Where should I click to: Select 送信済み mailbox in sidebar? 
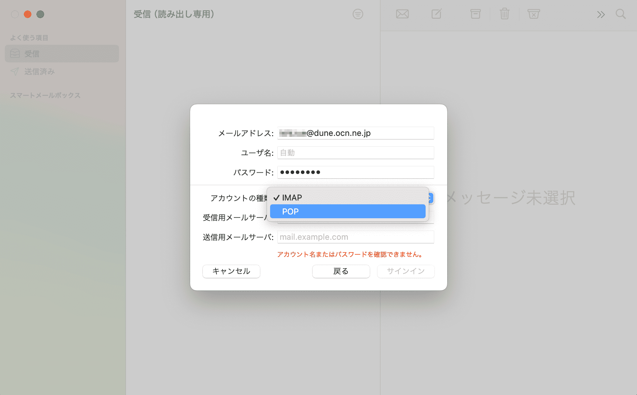[x=62, y=72]
